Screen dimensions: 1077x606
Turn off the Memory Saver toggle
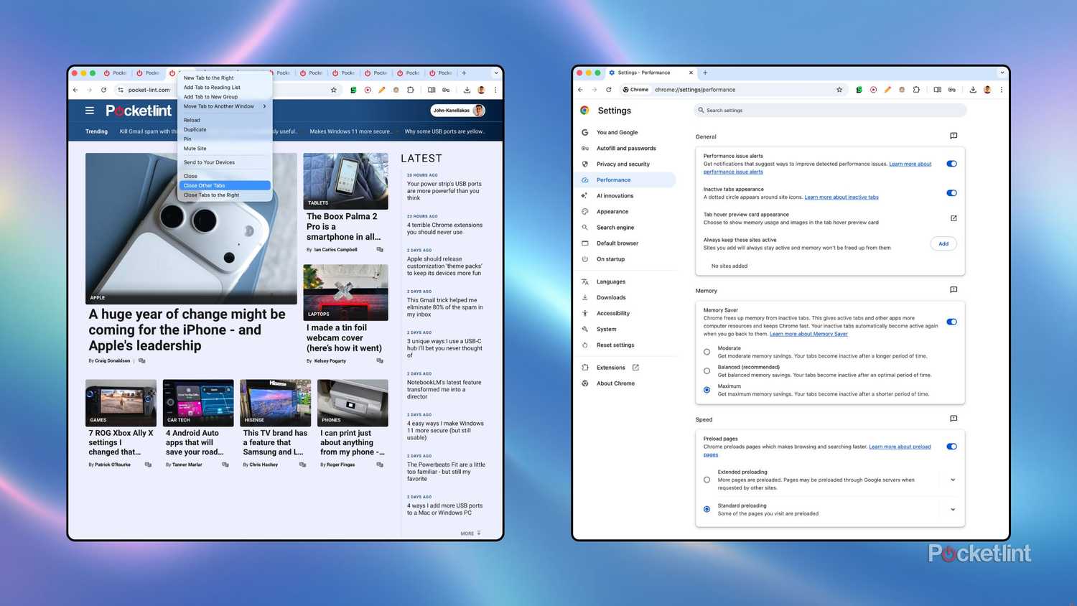951,322
